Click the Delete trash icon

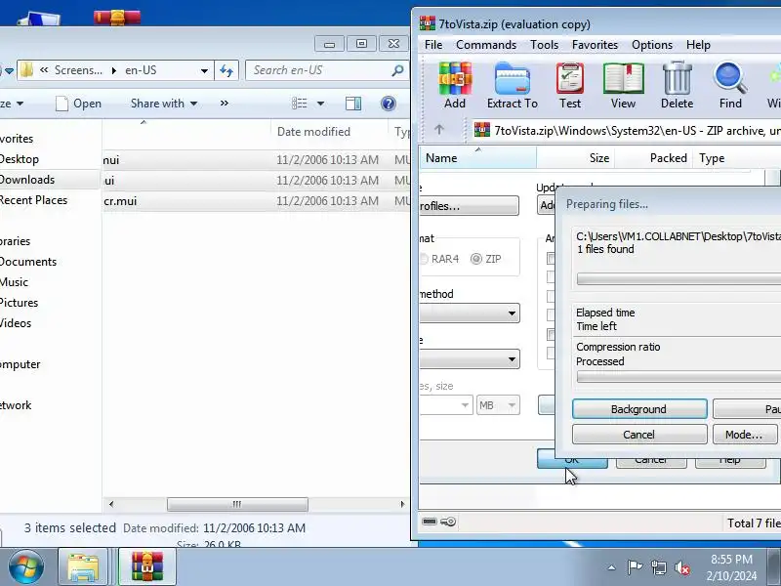click(x=677, y=85)
